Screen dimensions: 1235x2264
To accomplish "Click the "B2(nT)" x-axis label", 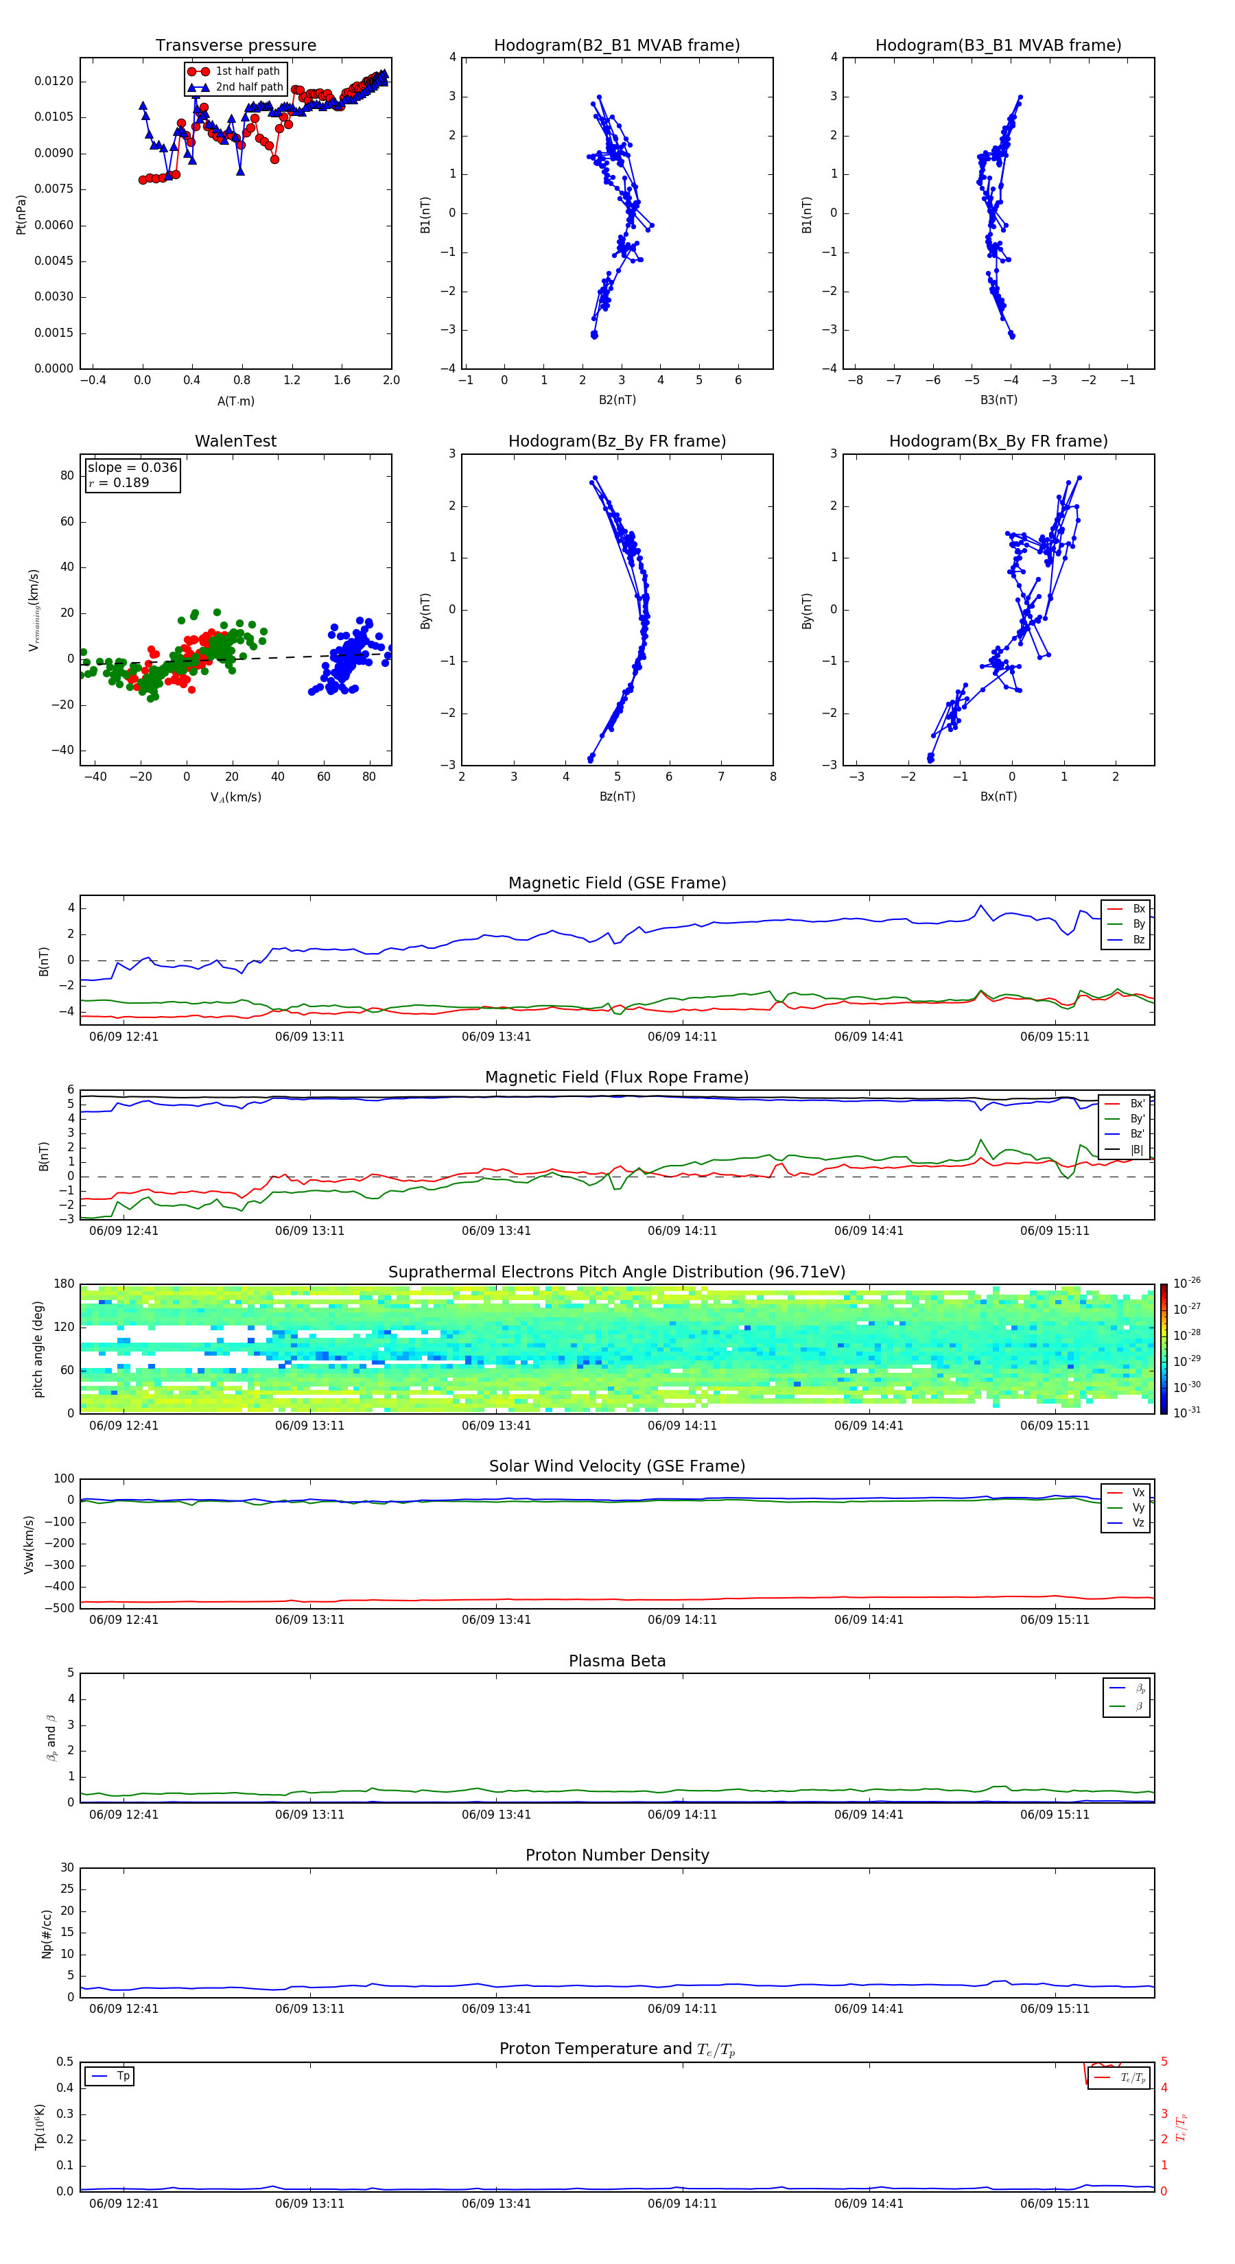I will [x=617, y=400].
